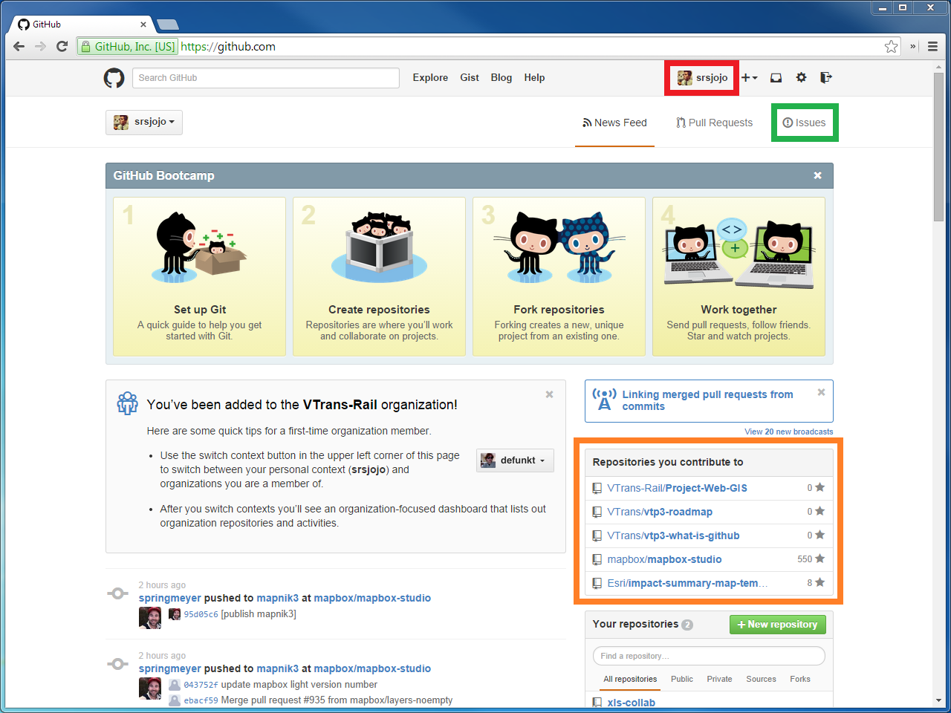The height and width of the screenshot is (713, 951).
Task: Click repo book icon beside xls-collab
Action: pyautogui.click(x=597, y=703)
